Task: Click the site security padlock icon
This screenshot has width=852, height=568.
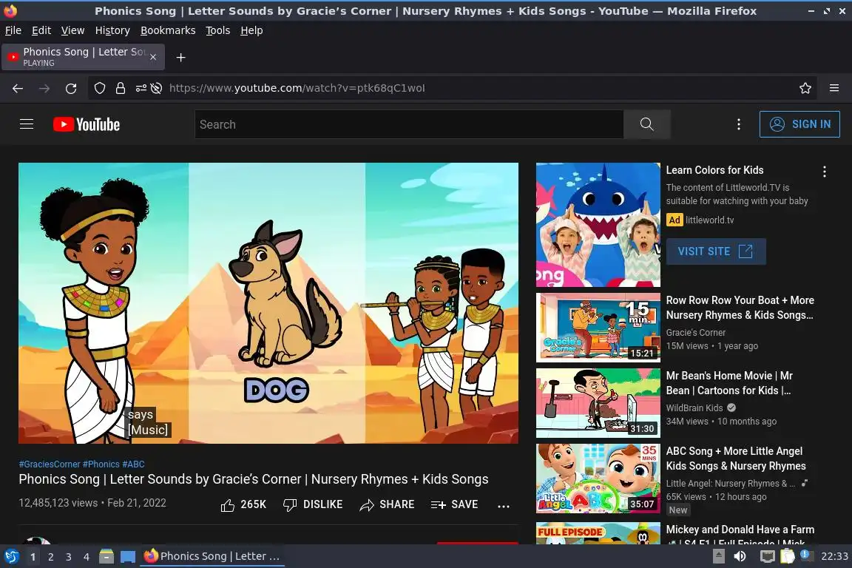Action: coord(121,88)
